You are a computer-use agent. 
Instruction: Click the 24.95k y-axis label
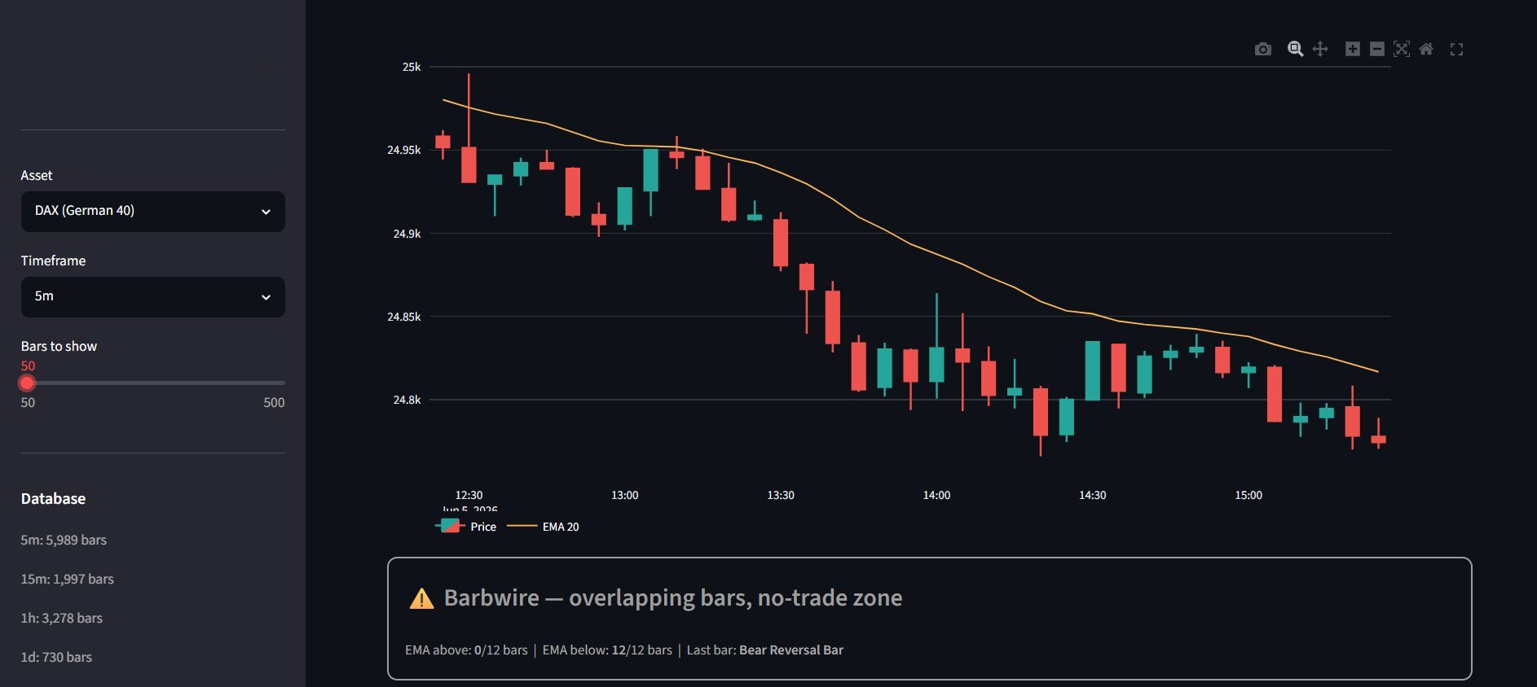[404, 150]
